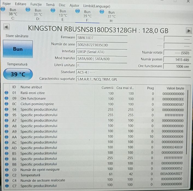The width and height of the screenshot is (193, 191).
Task: Select drive E: status icon
Action: point(53,10)
